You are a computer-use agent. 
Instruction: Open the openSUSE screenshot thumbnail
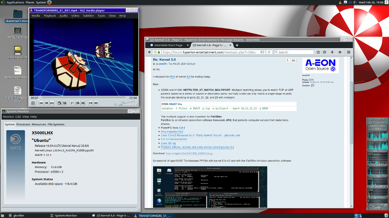[x=210, y=187]
